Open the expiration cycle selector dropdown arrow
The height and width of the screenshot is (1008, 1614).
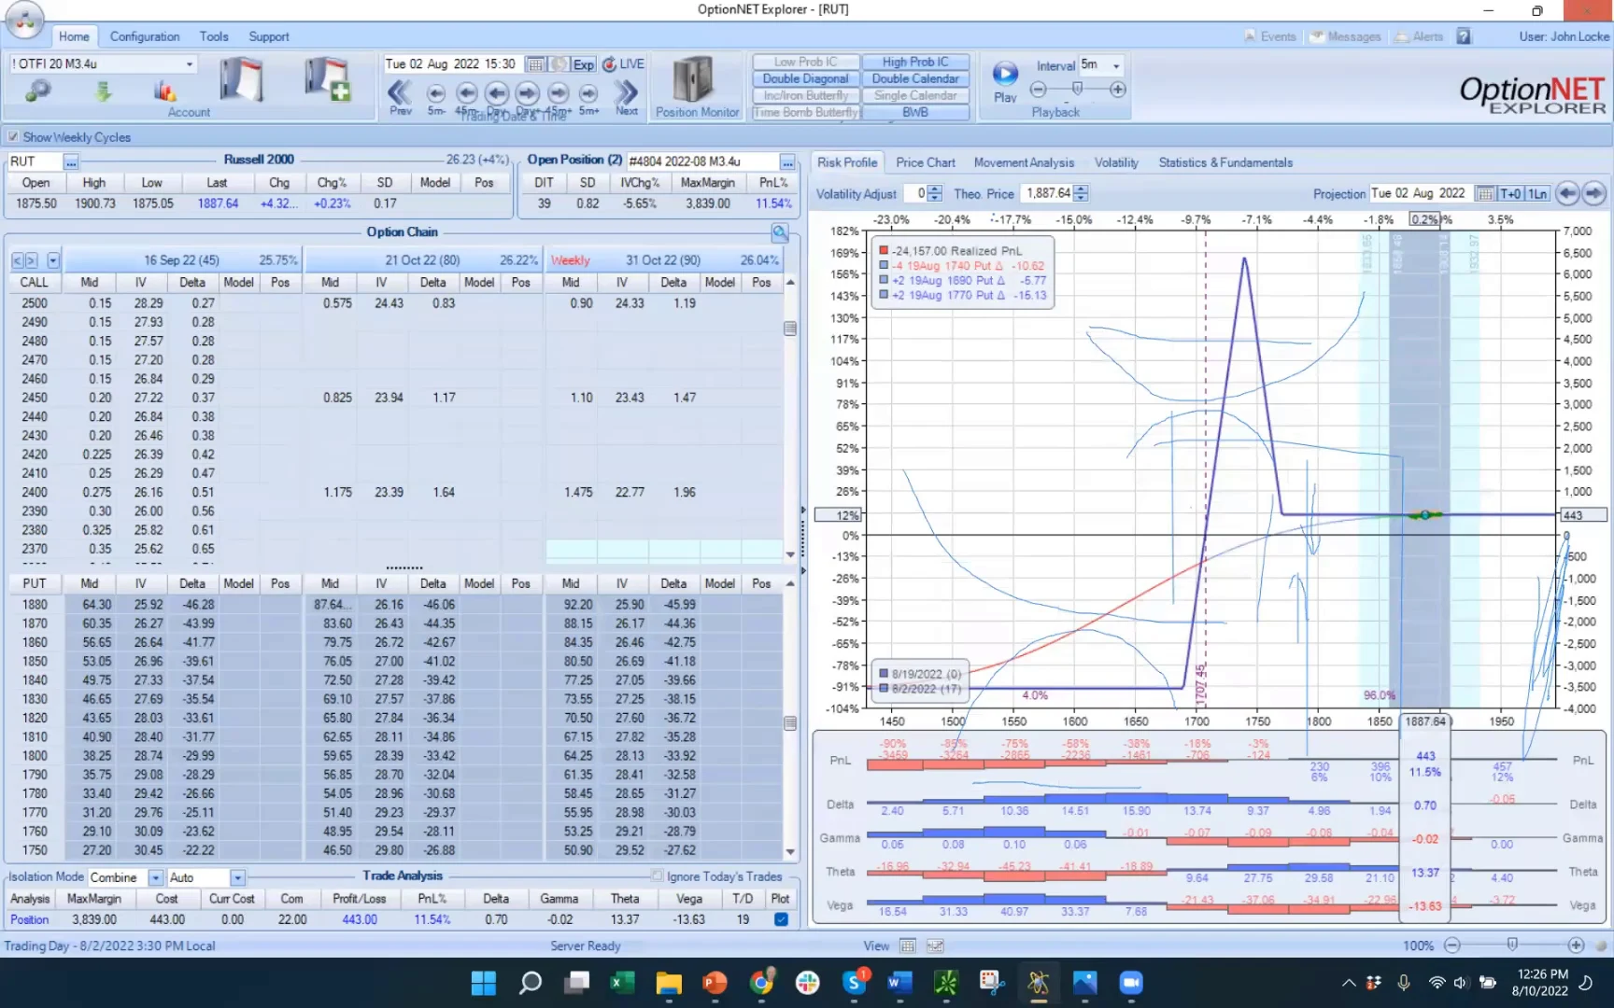click(x=53, y=260)
